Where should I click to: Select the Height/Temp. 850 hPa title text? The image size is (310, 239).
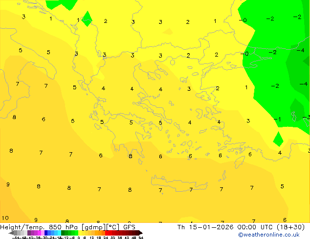click(x=39, y=227)
